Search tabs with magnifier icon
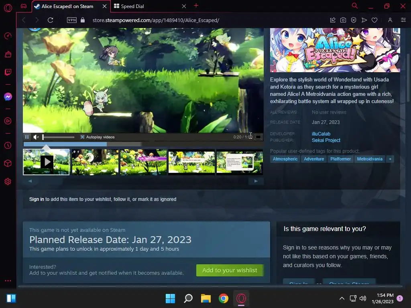411x308 pixels. click(355, 6)
